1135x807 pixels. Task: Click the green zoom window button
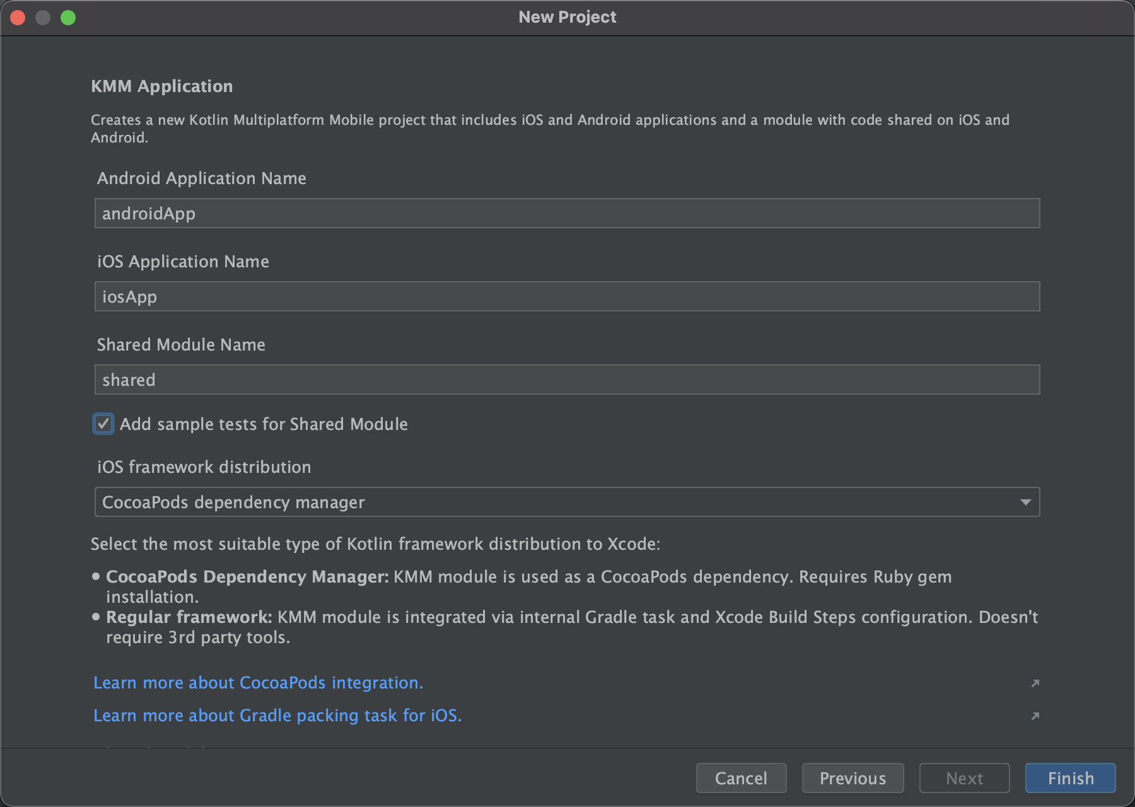coord(68,18)
